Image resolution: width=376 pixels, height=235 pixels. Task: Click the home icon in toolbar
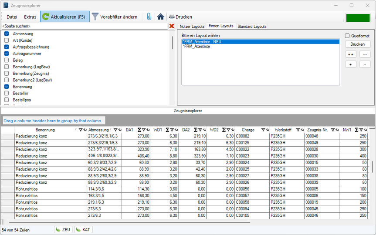[x=160, y=17]
